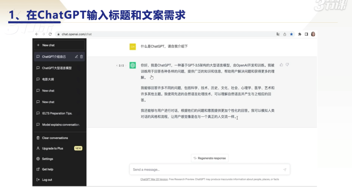Click the send message arrow icon

[x=284, y=169]
